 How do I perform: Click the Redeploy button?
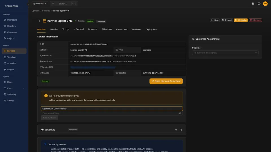pyautogui.click(x=241, y=20)
